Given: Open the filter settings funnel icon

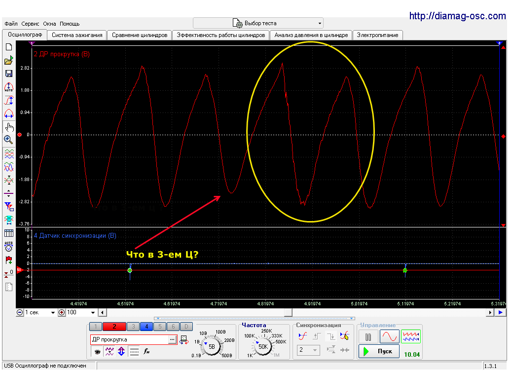Looking at the screenshot, I should (9, 206).
